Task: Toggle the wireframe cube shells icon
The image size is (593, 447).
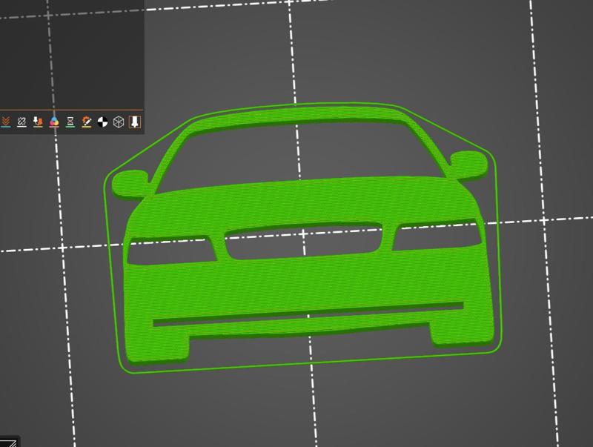Action: click(x=119, y=122)
